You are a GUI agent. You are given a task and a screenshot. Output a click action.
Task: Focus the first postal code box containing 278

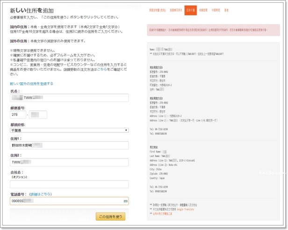point(18,115)
